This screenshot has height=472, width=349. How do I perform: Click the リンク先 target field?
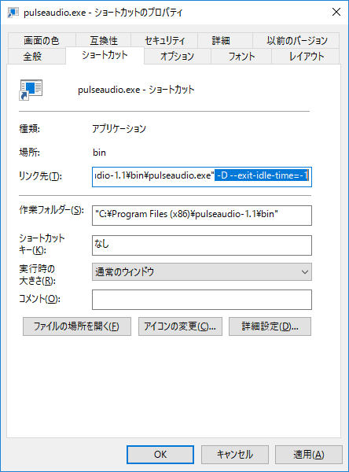(202, 177)
